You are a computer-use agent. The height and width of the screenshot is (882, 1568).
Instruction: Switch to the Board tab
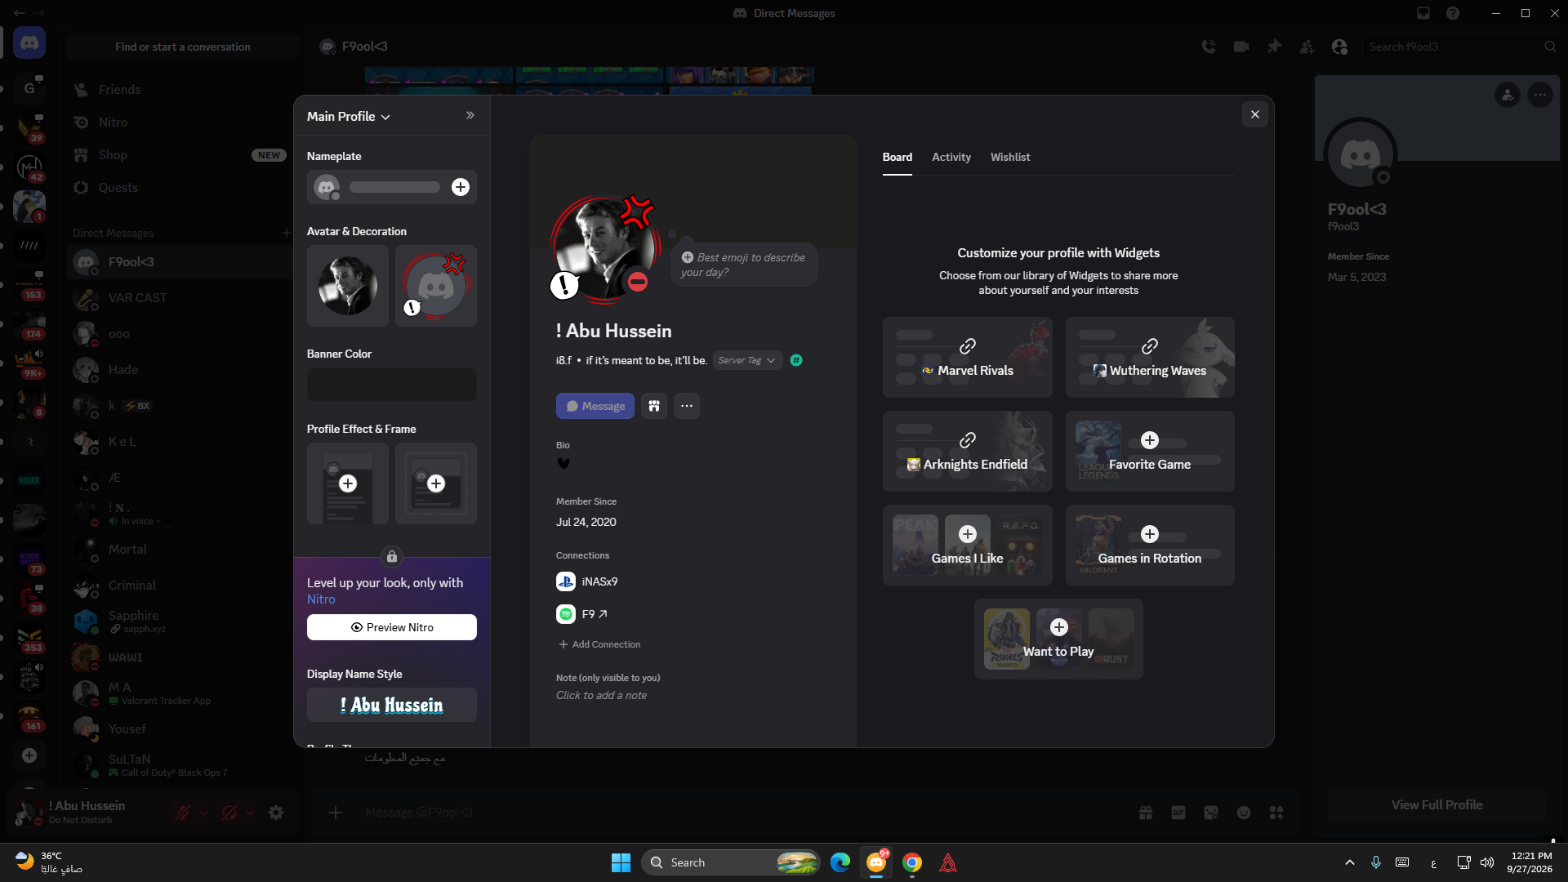click(898, 157)
